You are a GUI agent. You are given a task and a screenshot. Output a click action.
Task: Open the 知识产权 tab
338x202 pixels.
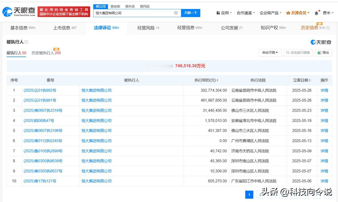tap(274, 28)
